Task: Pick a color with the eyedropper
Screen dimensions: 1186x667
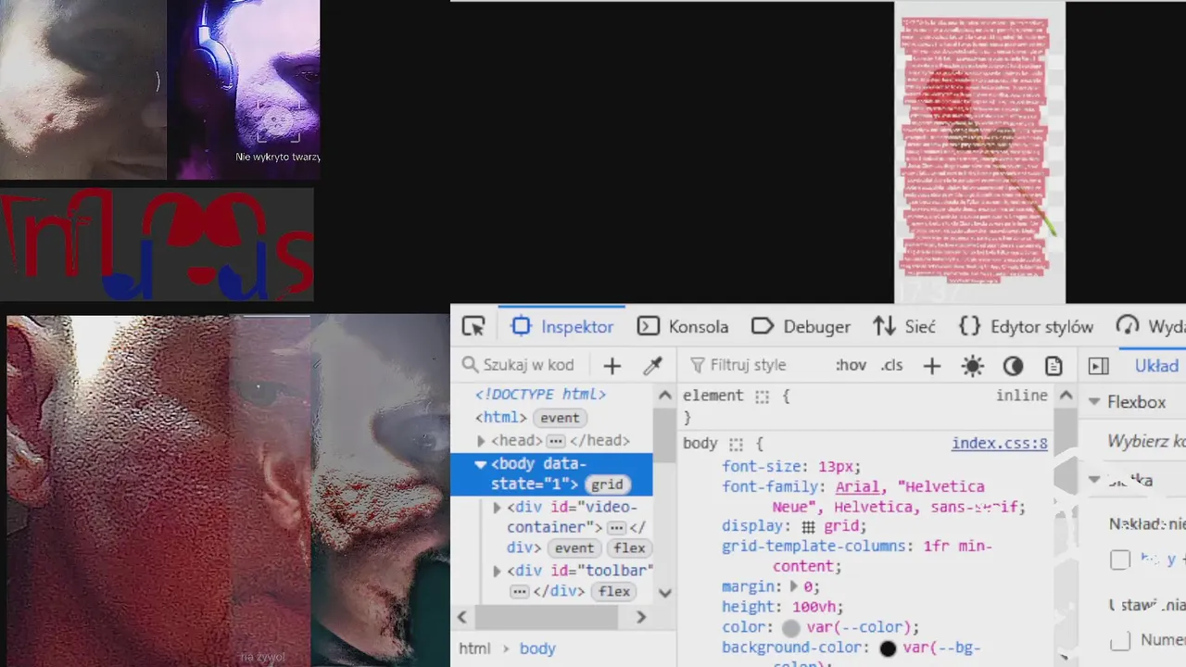Action: [652, 366]
